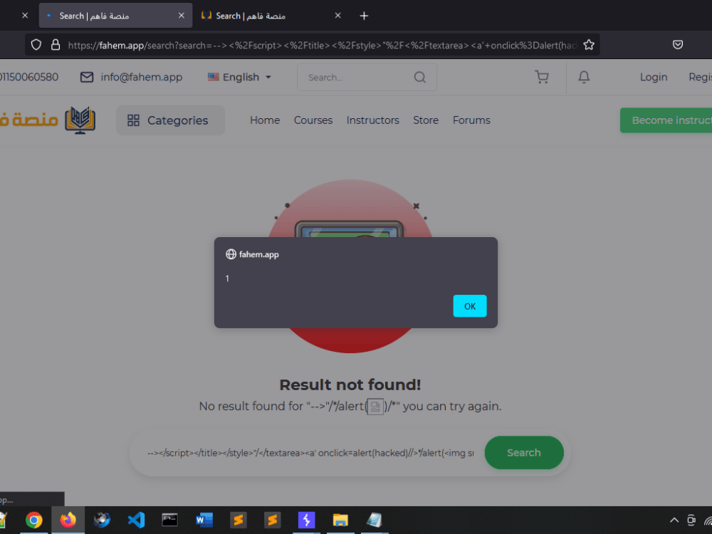Click the envelope mail icon

coord(87,77)
